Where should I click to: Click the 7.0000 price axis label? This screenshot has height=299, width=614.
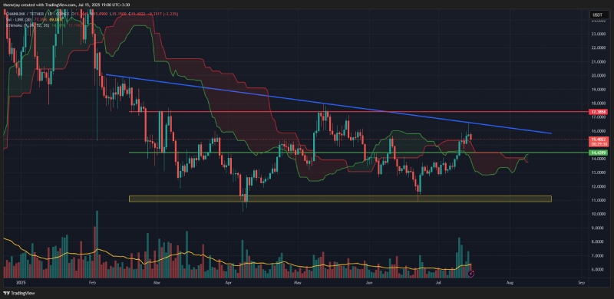pyautogui.click(x=598, y=255)
